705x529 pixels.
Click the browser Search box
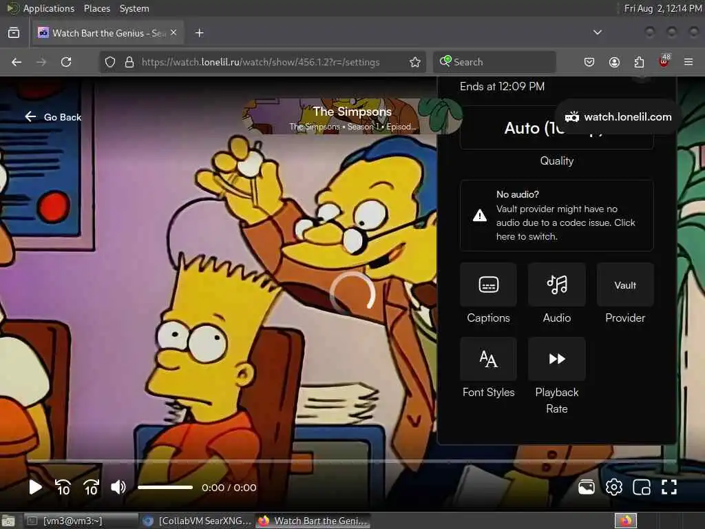(494, 62)
